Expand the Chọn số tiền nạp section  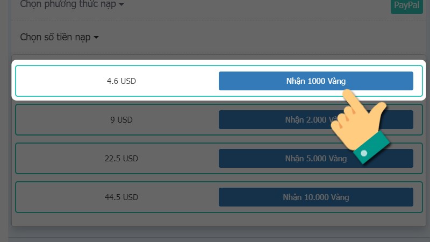pyautogui.click(x=59, y=37)
